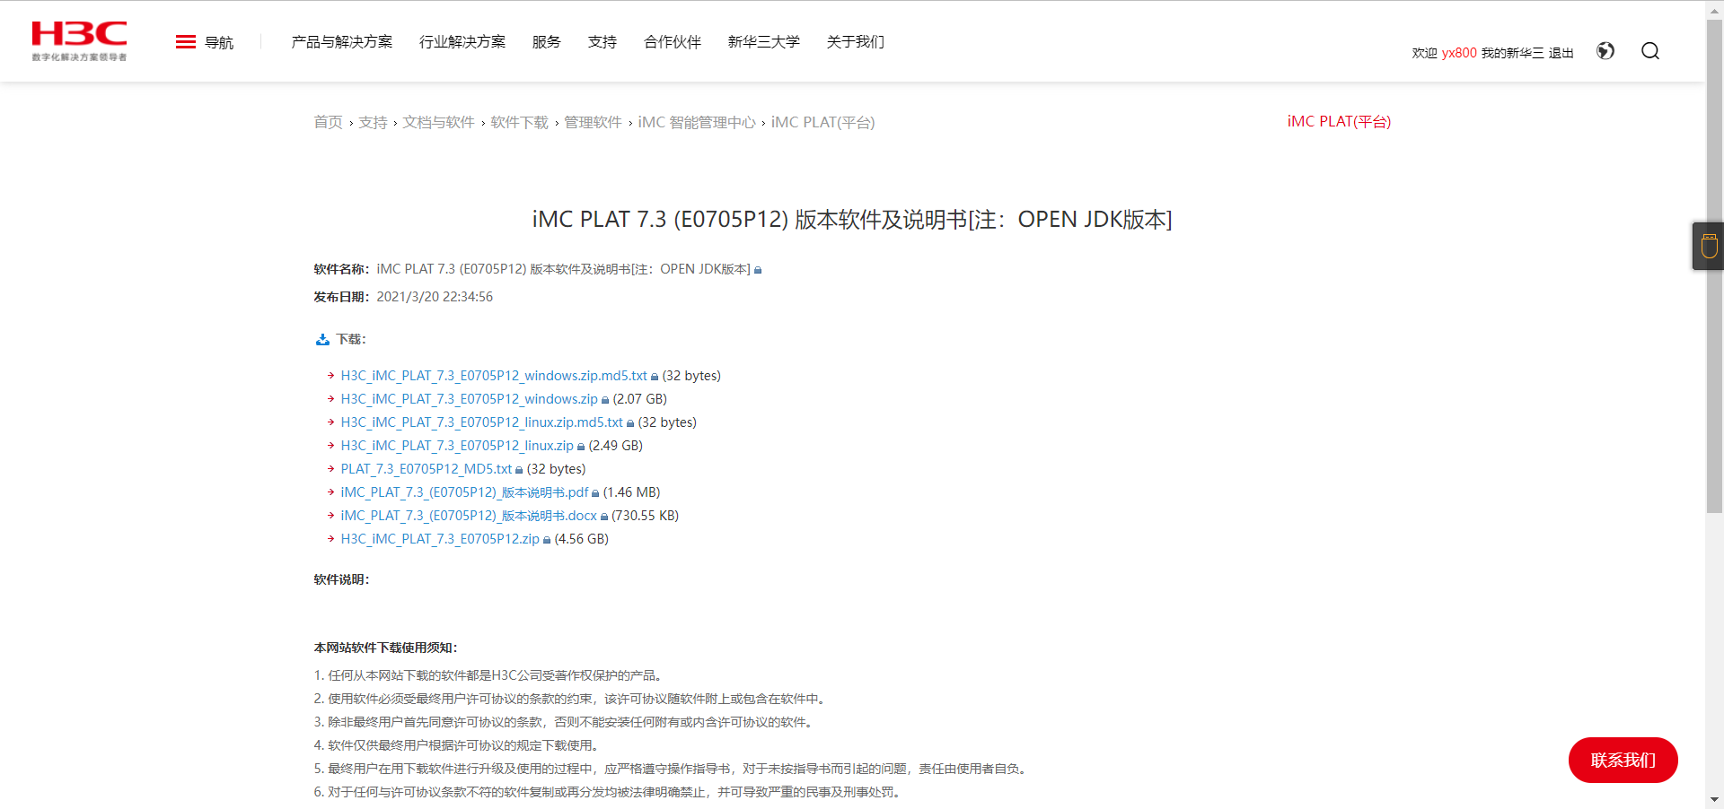This screenshot has height=809, width=1724.
Task: Download H3C_iMC_PLAT_7.3_E0705P12.zip
Action: tap(440, 539)
